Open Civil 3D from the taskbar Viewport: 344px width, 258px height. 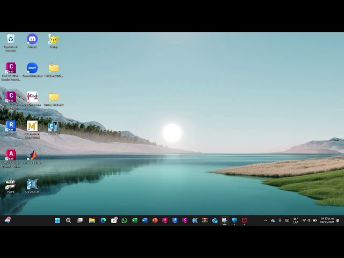[185, 220]
